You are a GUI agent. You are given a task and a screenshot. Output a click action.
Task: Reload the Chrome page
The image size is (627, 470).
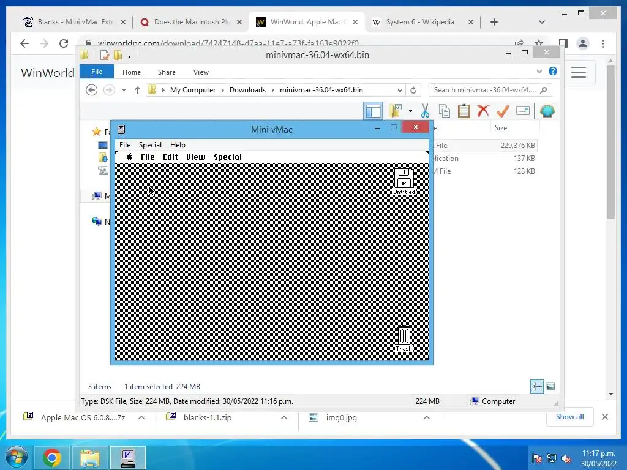(x=64, y=43)
